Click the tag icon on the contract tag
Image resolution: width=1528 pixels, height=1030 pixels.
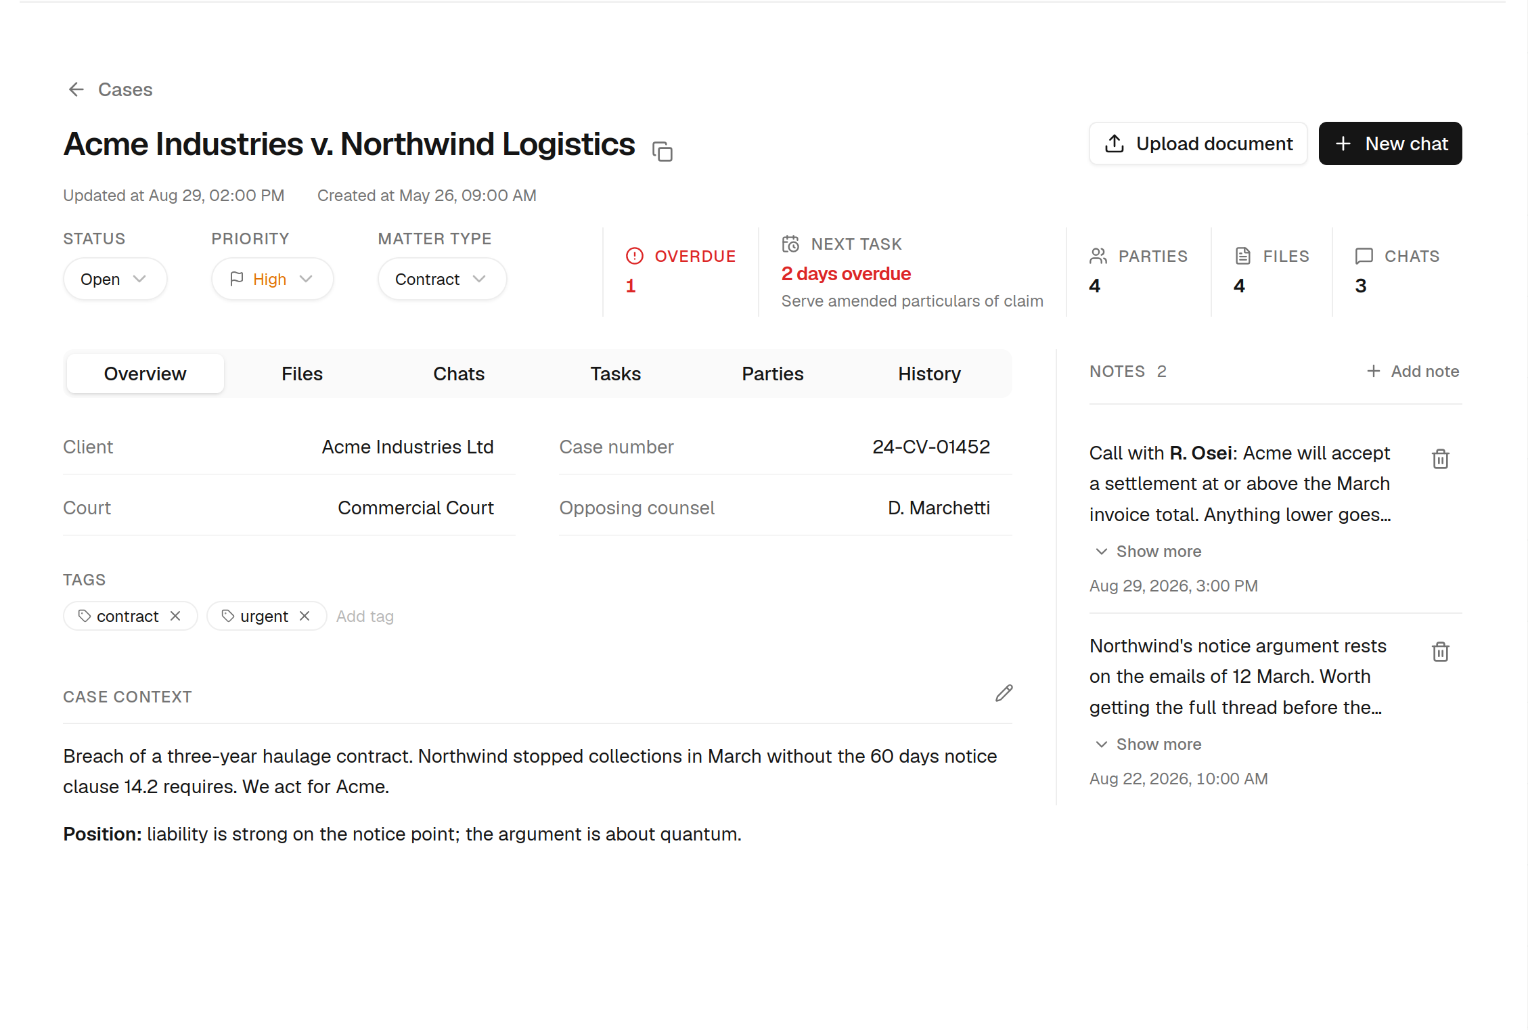click(84, 616)
